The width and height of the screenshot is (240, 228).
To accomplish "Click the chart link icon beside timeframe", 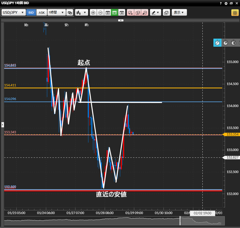I will click(70, 13).
